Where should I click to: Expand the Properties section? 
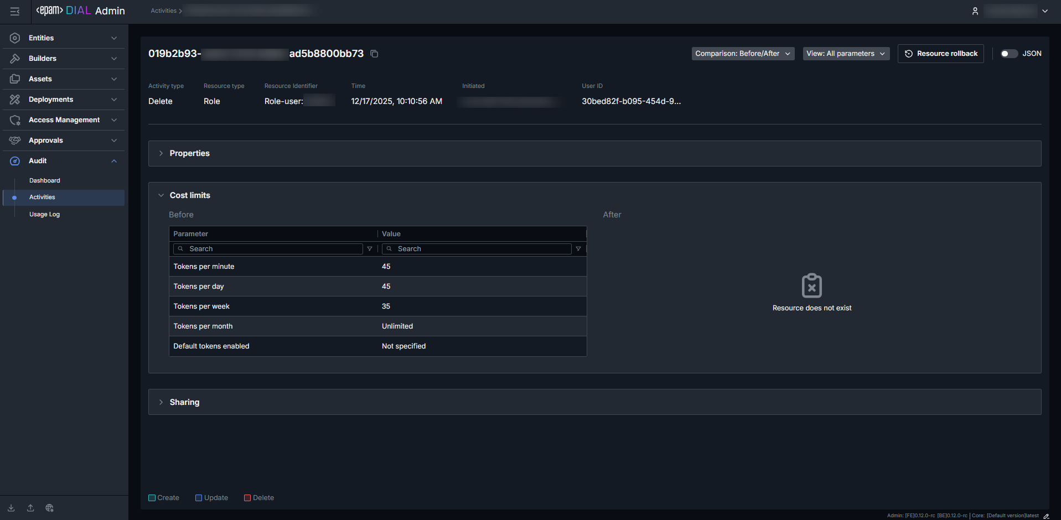[x=189, y=153]
